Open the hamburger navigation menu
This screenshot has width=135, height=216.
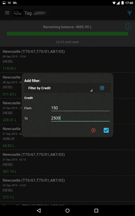tap(7, 13)
